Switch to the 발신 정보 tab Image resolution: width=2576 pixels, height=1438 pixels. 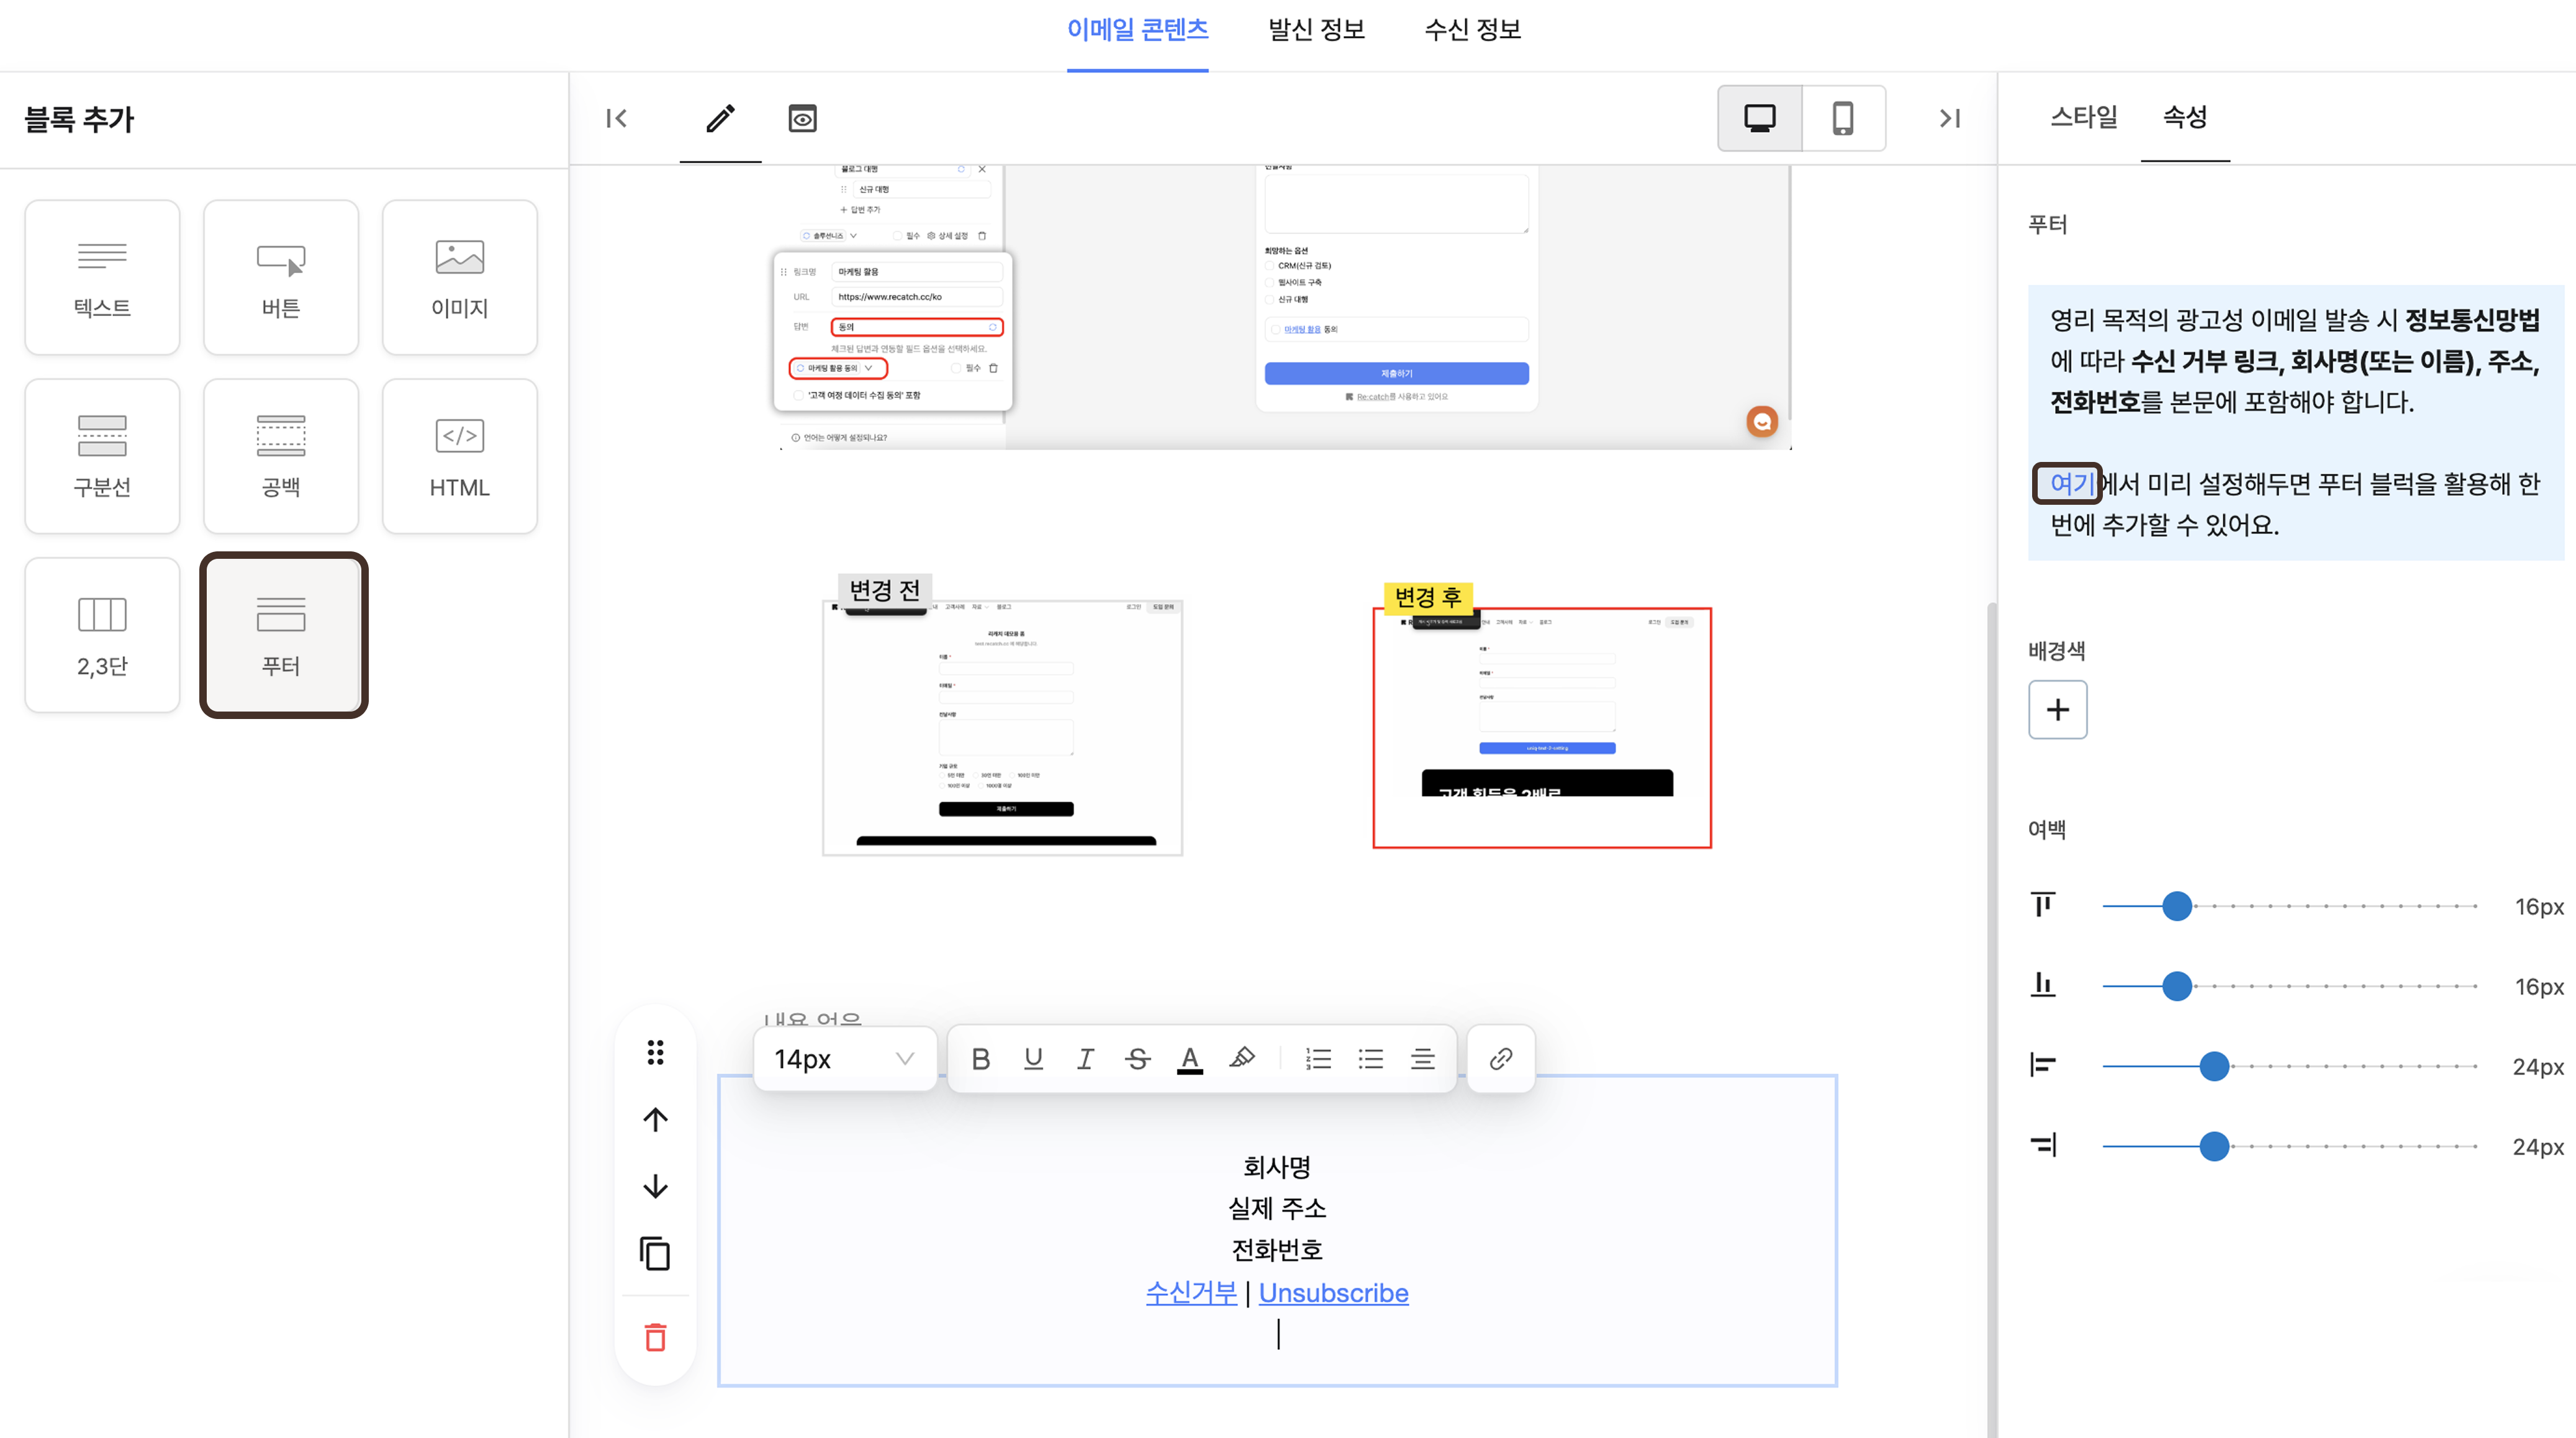click(1316, 30)
